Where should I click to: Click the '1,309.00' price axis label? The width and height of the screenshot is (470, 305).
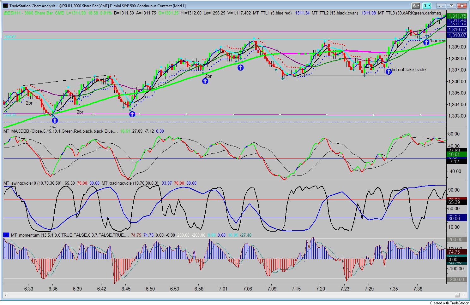point(457,47)
